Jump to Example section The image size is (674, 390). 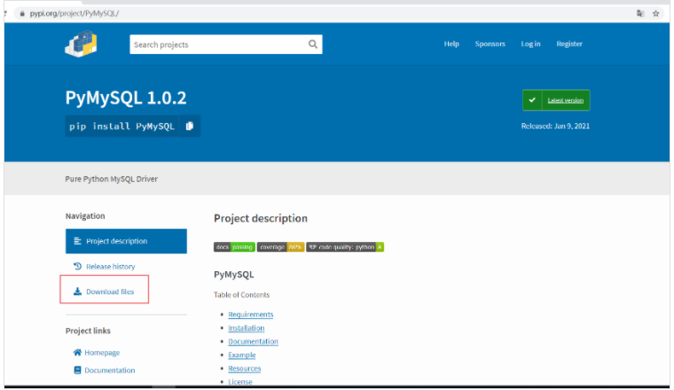[241, 355]
